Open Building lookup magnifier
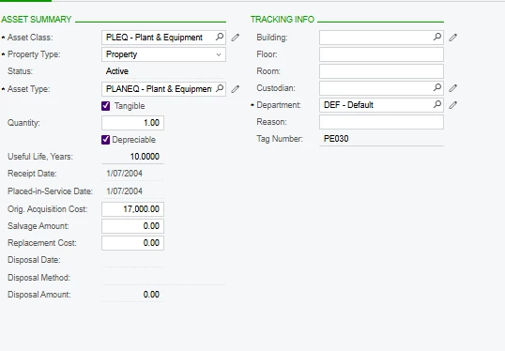505x351 pixels. (437, 37)
